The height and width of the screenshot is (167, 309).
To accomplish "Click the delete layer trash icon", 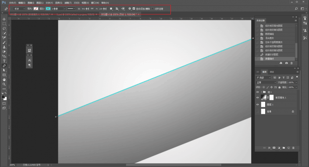I will click(x=293, y=148).
